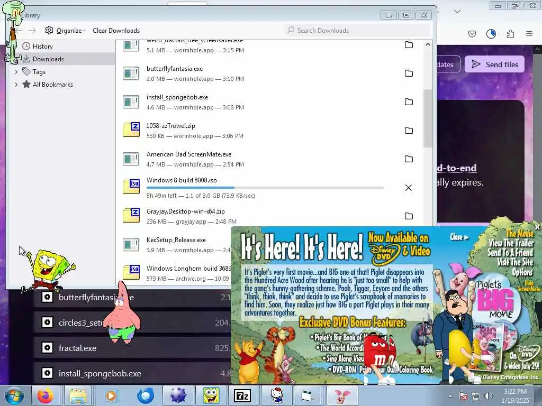Expand the All Bookmarks tree node
542x406 pixels.
16,85
